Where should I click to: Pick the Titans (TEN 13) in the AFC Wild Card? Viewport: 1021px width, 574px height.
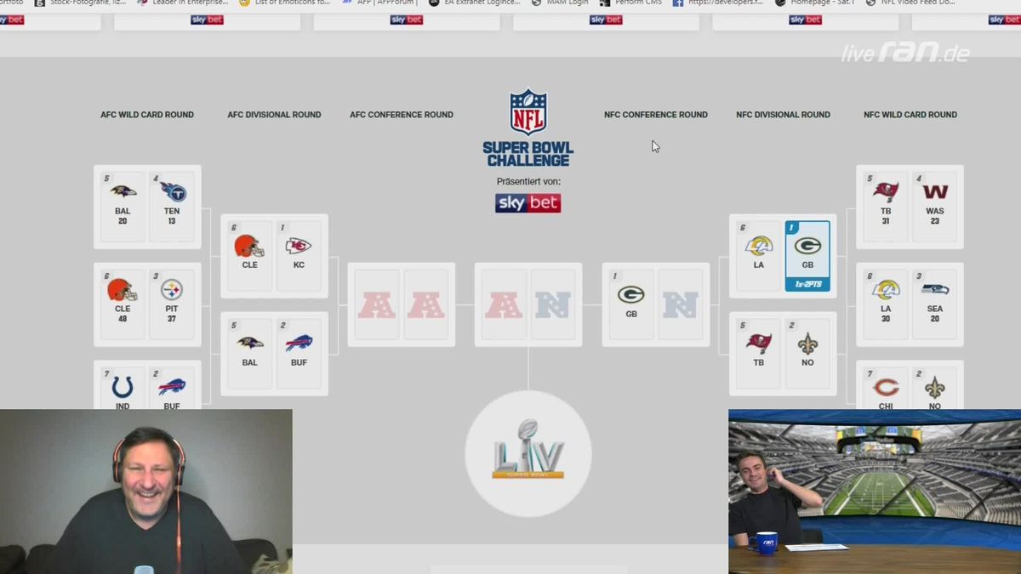pyautogui.click(x=172, y=207)
